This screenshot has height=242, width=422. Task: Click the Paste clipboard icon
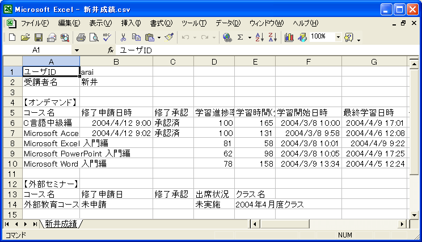150,37
